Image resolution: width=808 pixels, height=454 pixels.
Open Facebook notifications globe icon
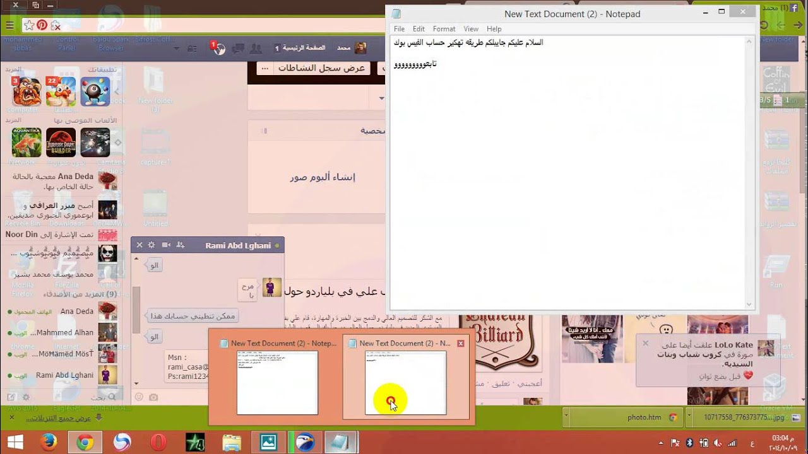(x=219, y=49)
